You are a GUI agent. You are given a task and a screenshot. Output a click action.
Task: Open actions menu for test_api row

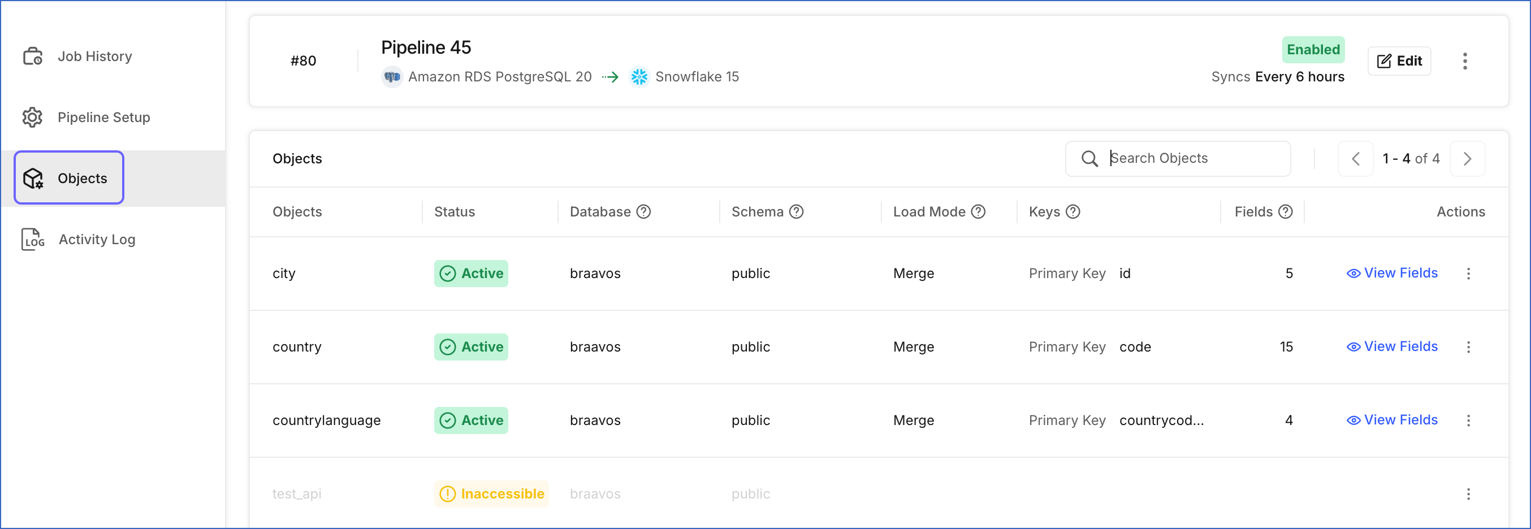(1469, 495)
